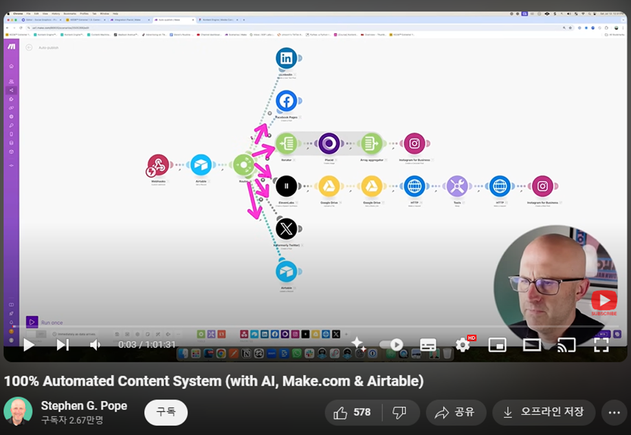Enter fullscreen mode
The image size is (631, 435).
coord(601,345)
